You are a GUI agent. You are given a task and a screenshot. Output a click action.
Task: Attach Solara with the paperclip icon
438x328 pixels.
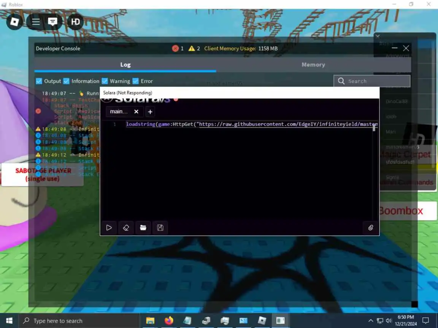(371, 228)
